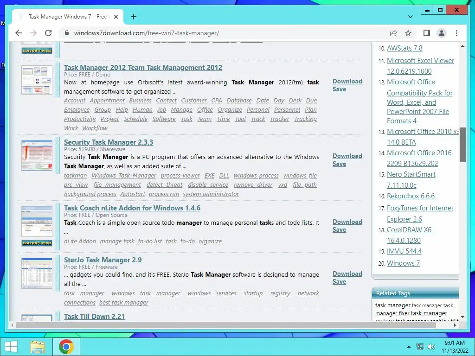This screenshot has height=356, width=475.
Task: Open the Chrome three-dot menu
Action: [x=456, y=33]
